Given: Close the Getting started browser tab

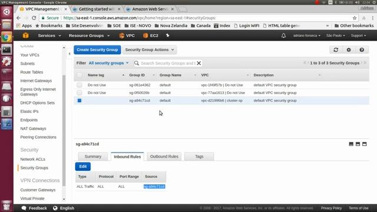Looking at the screenshot, I should [x=119, y=9].
